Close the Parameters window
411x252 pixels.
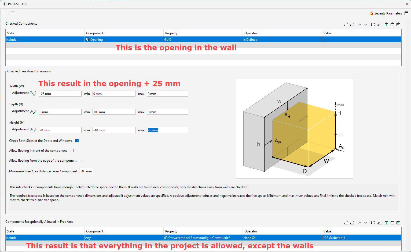coord(407,4)
